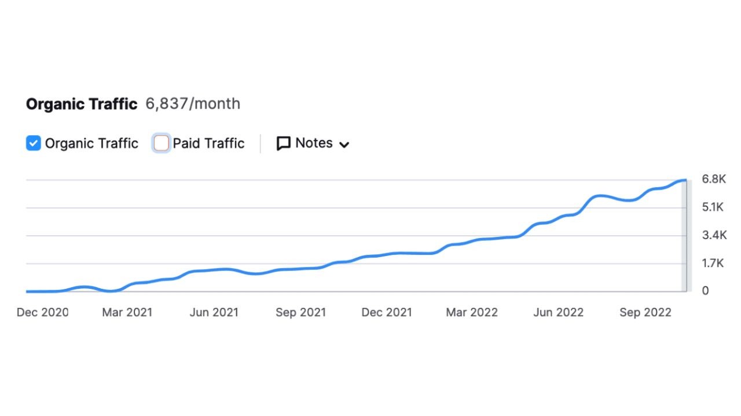Click the gray vertical marker at chart end
This screenshot has height=416, width=741.
pos(684,237)
